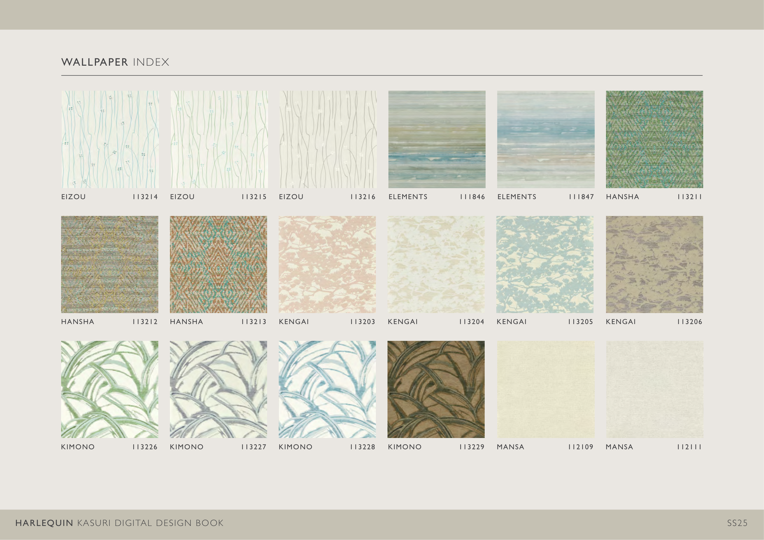Select the cream Kengai 113204 swatch
Screen dimensions: 764x540
tap(436, 264)
